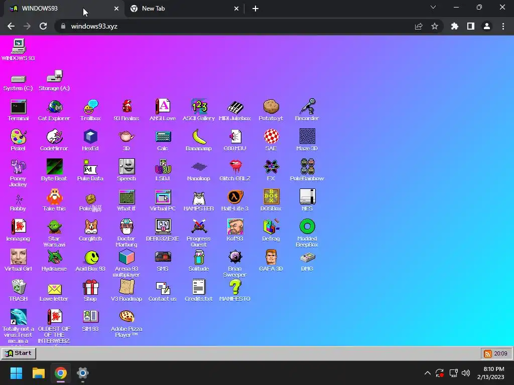514x385 pixels.
Task: Open the Robby stick figure icon
Action: (x=19, y=203)
